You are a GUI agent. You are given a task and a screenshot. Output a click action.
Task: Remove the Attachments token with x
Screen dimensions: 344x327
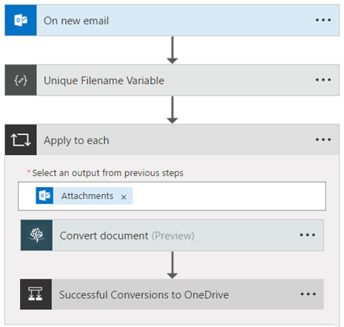(124, 197)
